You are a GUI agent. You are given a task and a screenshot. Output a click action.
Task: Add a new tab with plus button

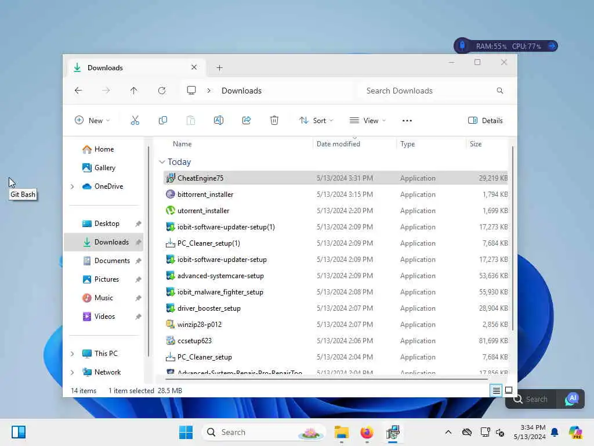[219, 68]
